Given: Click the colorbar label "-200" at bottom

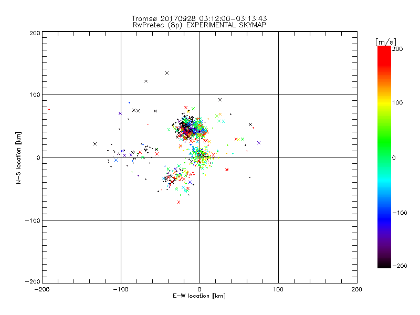Looking at the screenshot, I should coord(400,266).
